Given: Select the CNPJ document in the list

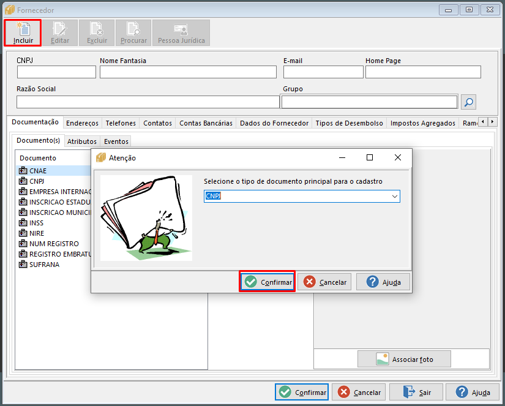Looking at the screenshot, I should coord(54,181).
